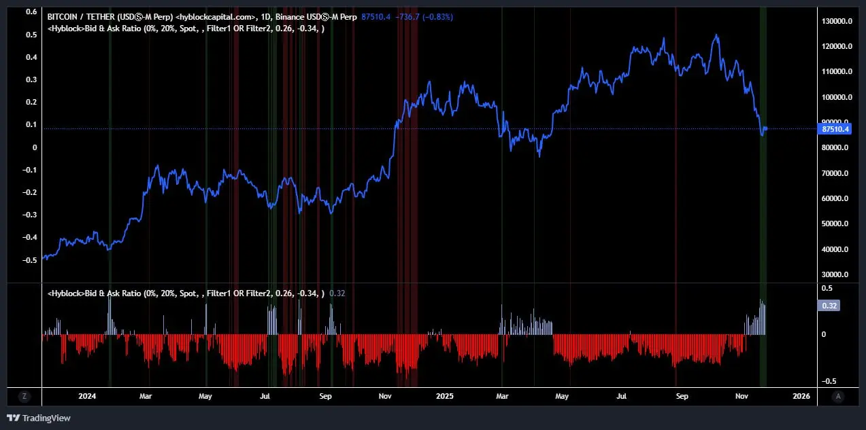Click the 70000.0 price scale label
The width and height of the screenshot is (866, 430).
pyautogui.click(x=836, y=173)
